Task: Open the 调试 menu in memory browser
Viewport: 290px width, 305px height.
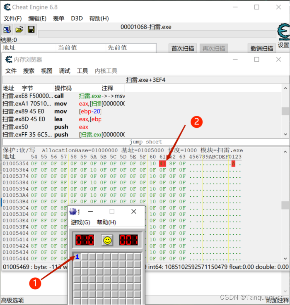Action: [x=65, y=71]
